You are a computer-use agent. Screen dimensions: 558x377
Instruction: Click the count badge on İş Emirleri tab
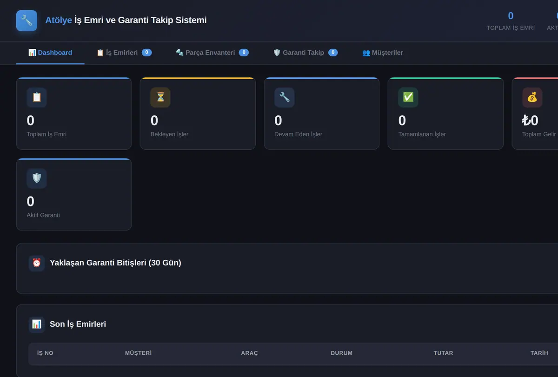(147, 53)
